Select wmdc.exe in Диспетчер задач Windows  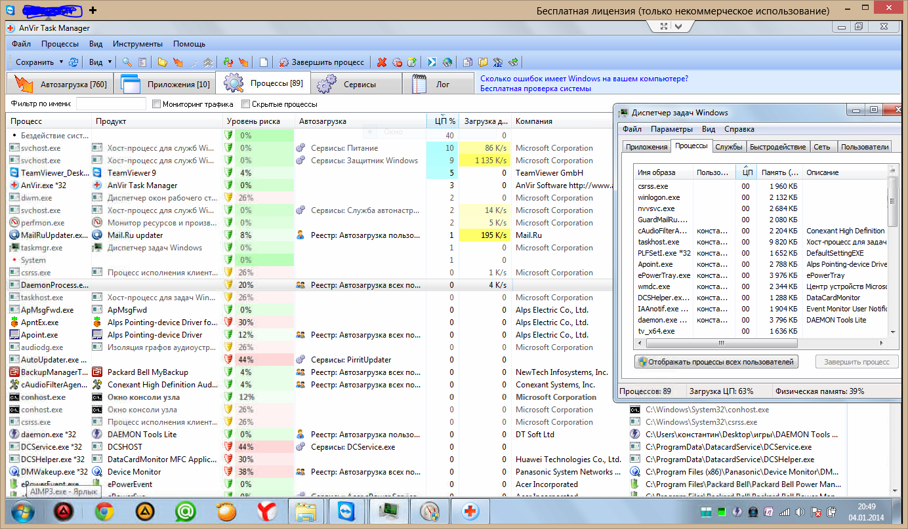(761, 286)
